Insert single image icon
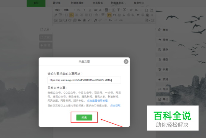206x138 pixels. (56, 20)
